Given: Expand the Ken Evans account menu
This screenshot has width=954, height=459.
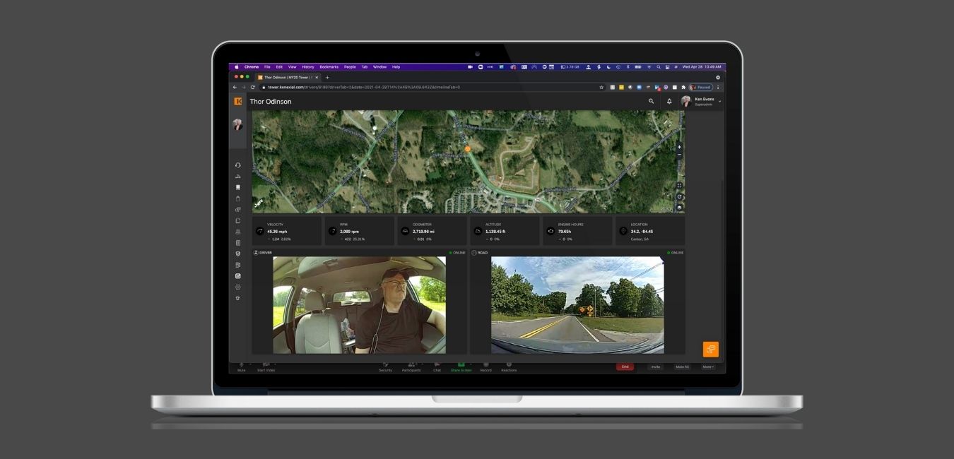Looking at the screenshot, I should pos(719,102).
